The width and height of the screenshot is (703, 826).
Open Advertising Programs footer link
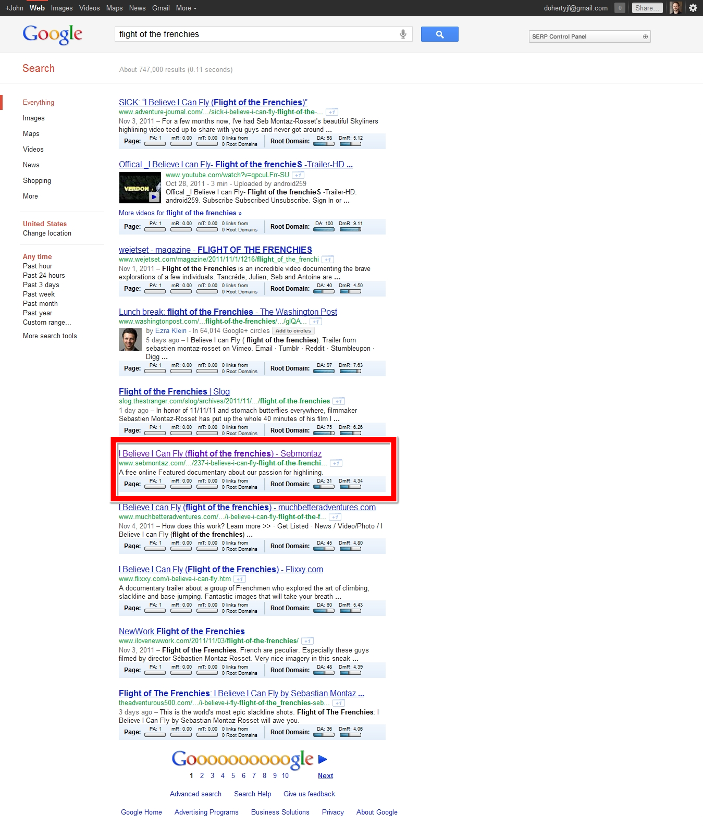point(206,812)
